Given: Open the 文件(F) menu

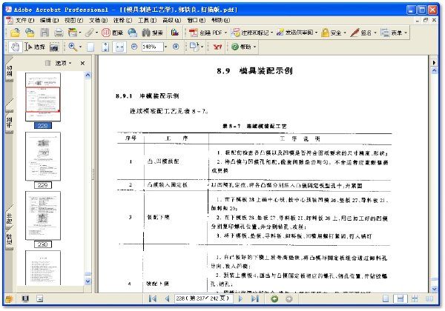Looking at the screenshot, I should [24, 20].
